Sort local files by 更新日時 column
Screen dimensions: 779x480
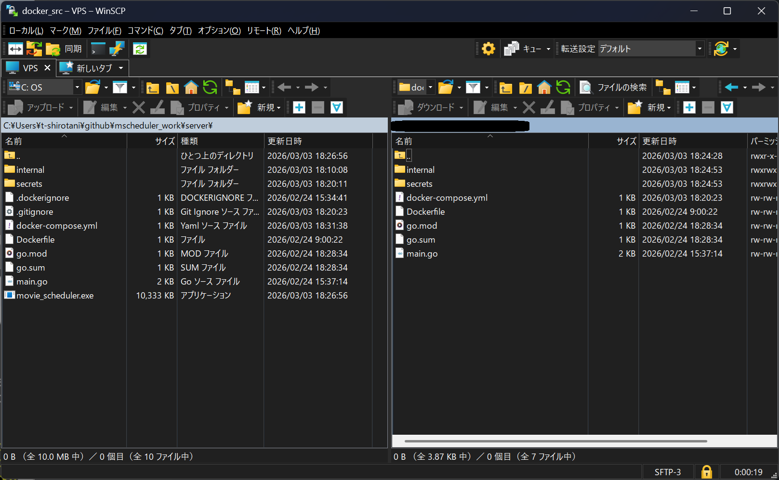[x=284, y=141]
